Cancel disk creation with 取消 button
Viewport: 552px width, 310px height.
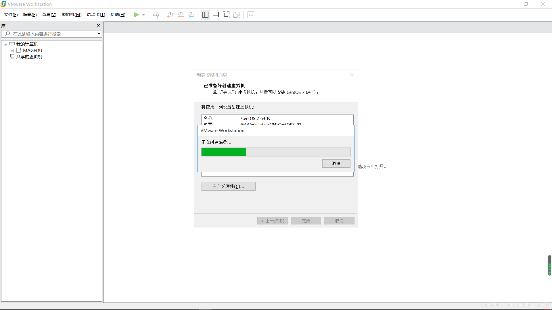(x=336, y=163)
